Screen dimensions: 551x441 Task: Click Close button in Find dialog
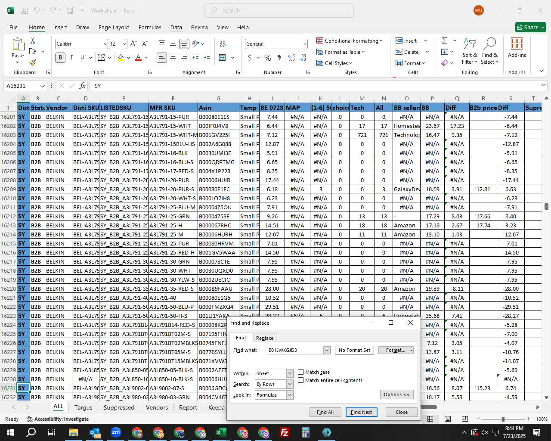tap(402, 412)
